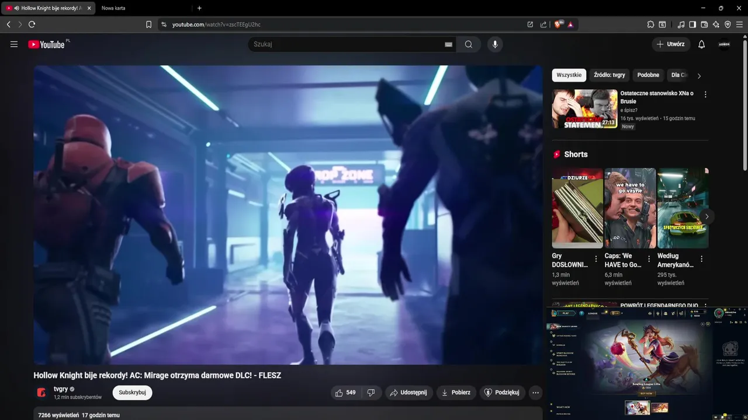Open options for POWRÓT LEGENDARNEGO DUO video
The image size is (748, 420).
705,306
